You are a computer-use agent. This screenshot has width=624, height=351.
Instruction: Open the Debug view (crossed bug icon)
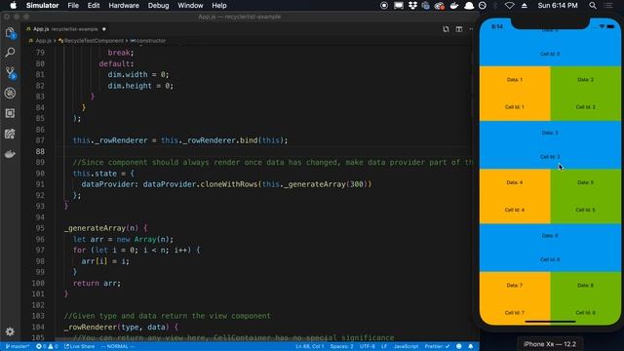11,94
